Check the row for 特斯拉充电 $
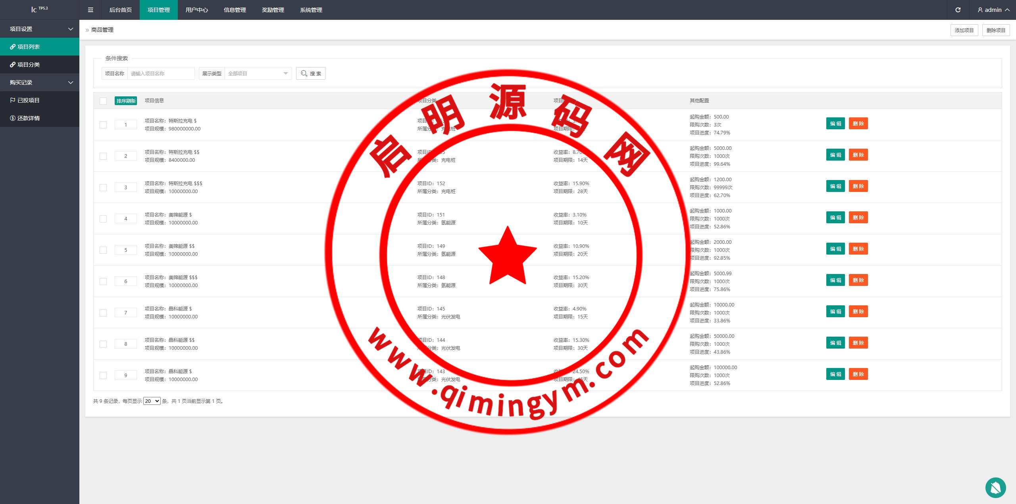Screen dimensions: 1016x504 pos(103,125)
